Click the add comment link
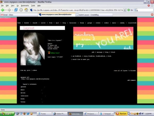Image resolution: width=154 pixels, height=116 pixels. pyautogui.click(x=131, y=80)
